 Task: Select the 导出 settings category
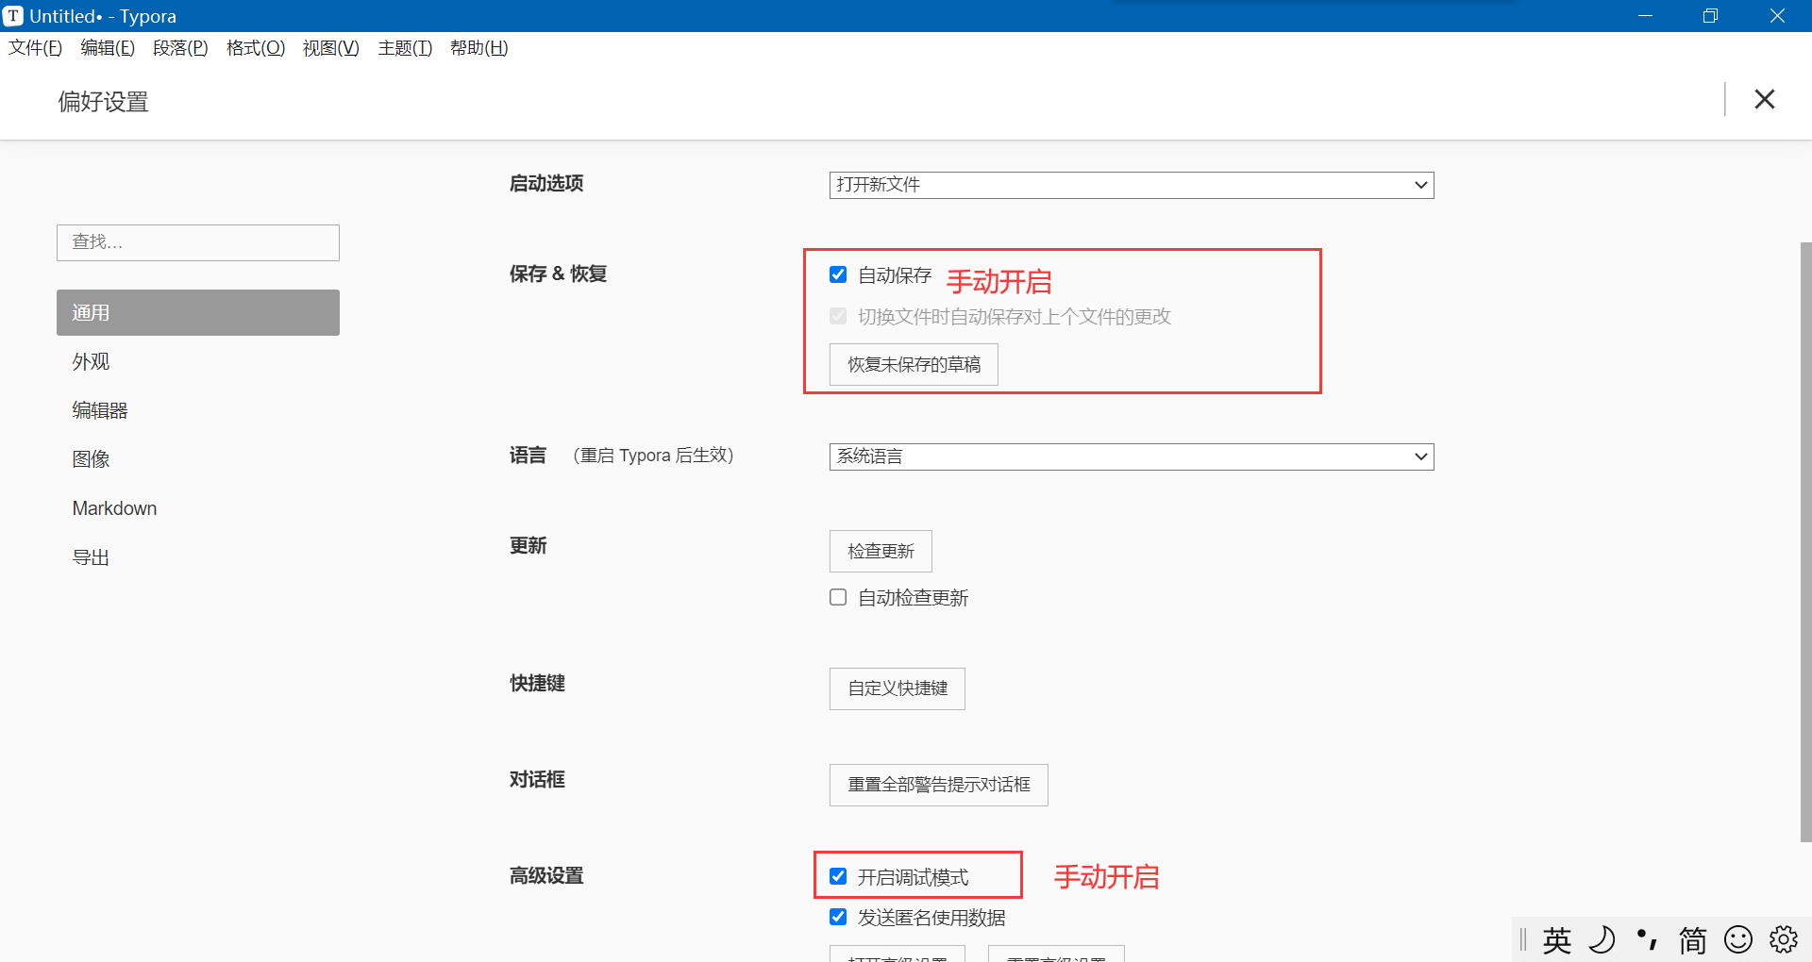point(198,557)
